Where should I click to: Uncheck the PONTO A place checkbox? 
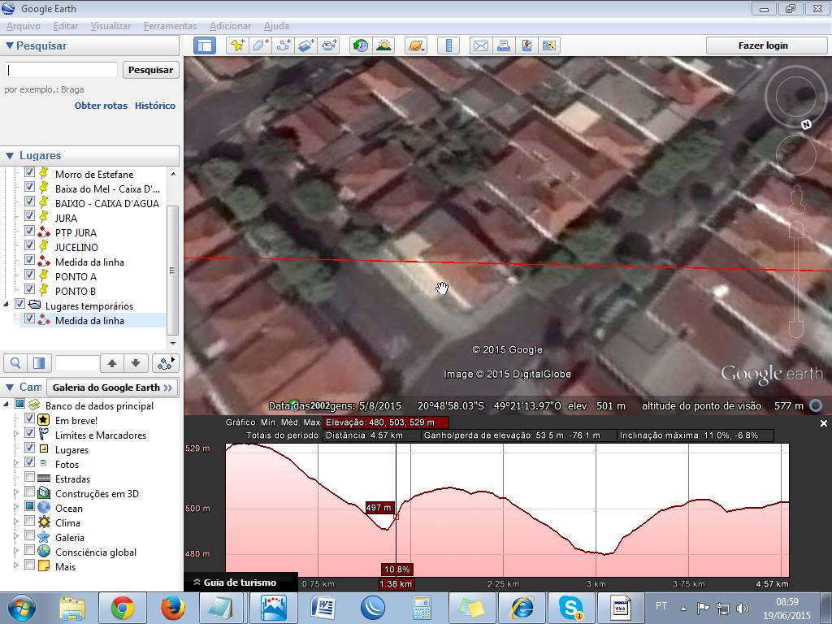click(30, 276)
